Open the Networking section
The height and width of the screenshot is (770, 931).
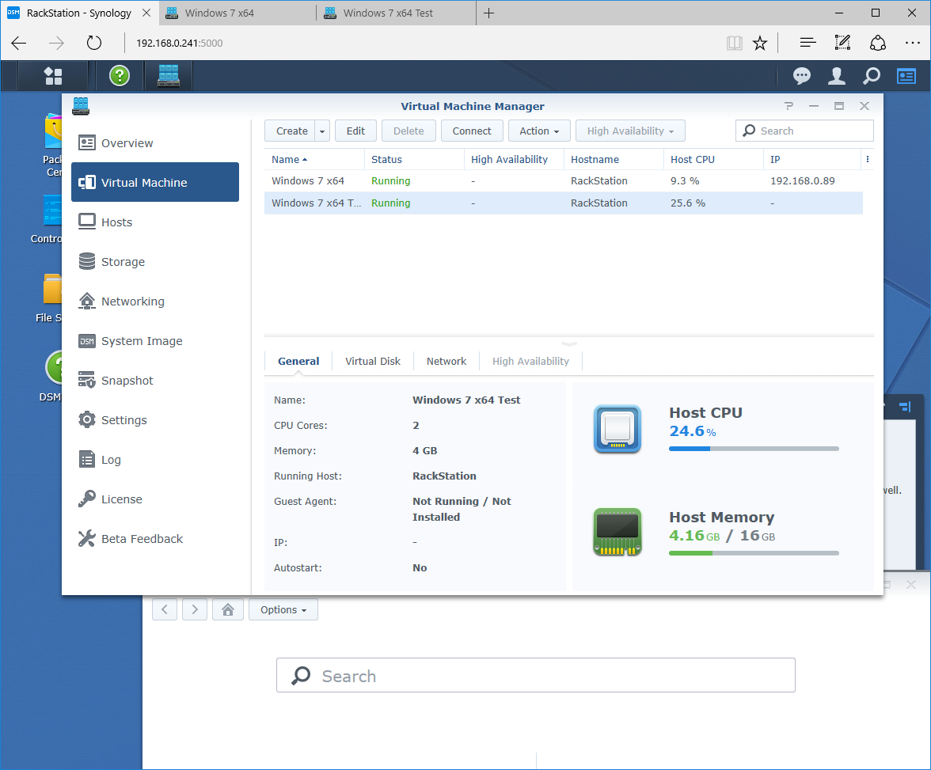pos(155,301)
